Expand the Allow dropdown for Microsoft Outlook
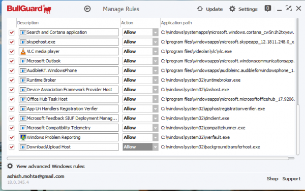The width and height of the screenshot is (305, 191). coord(155,61)
